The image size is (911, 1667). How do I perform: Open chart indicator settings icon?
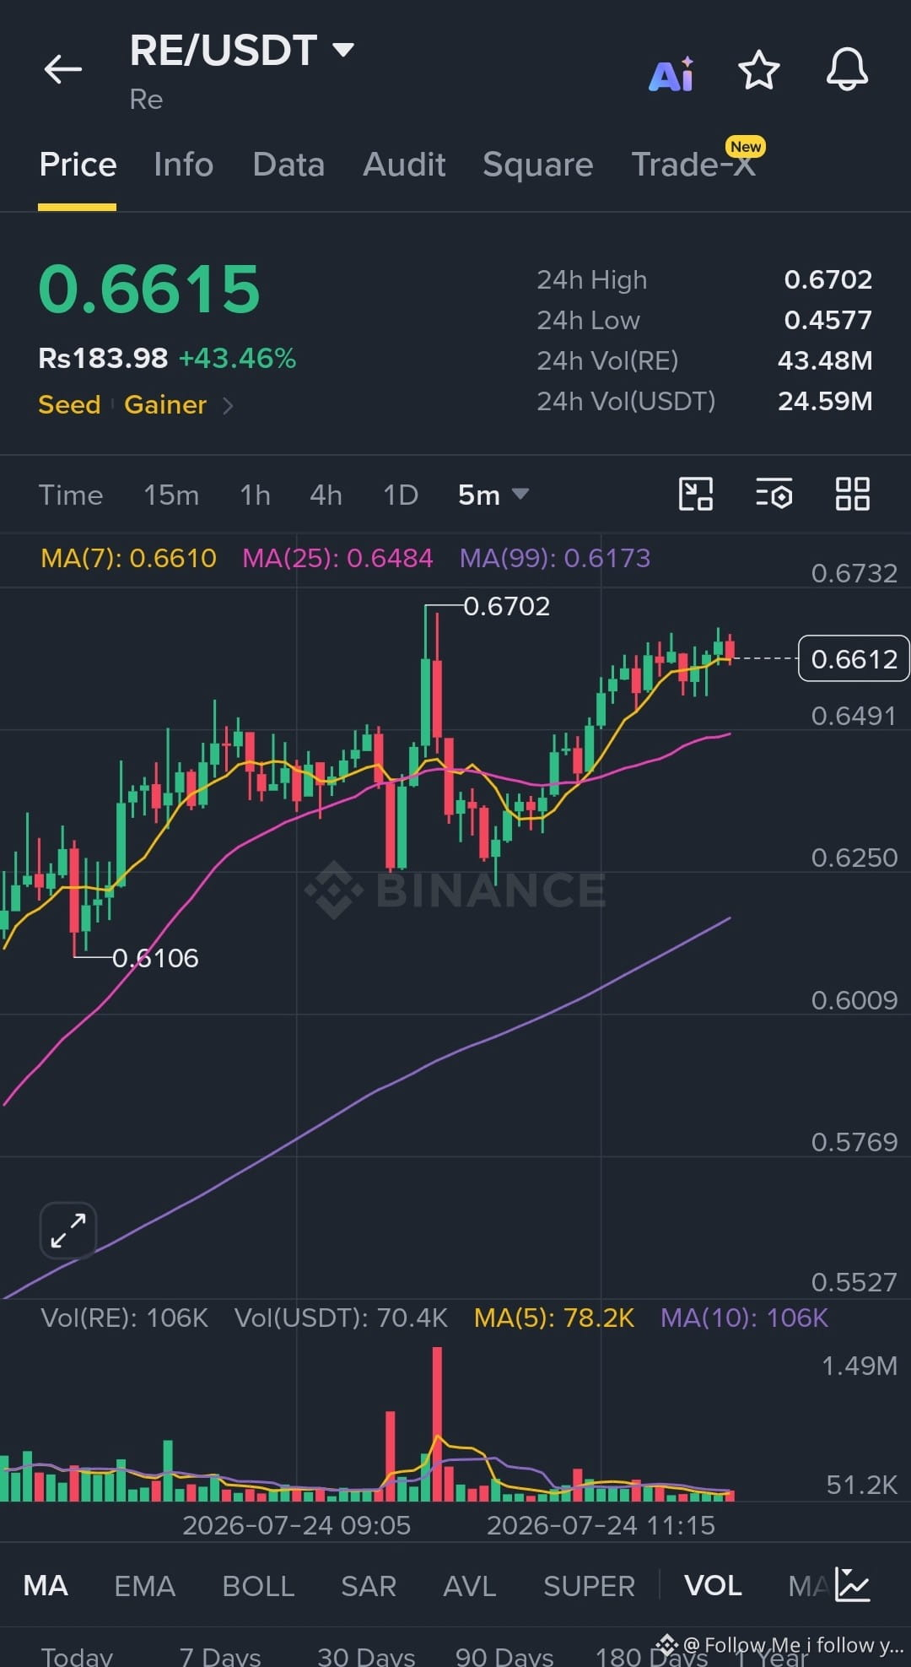(774, 494)
